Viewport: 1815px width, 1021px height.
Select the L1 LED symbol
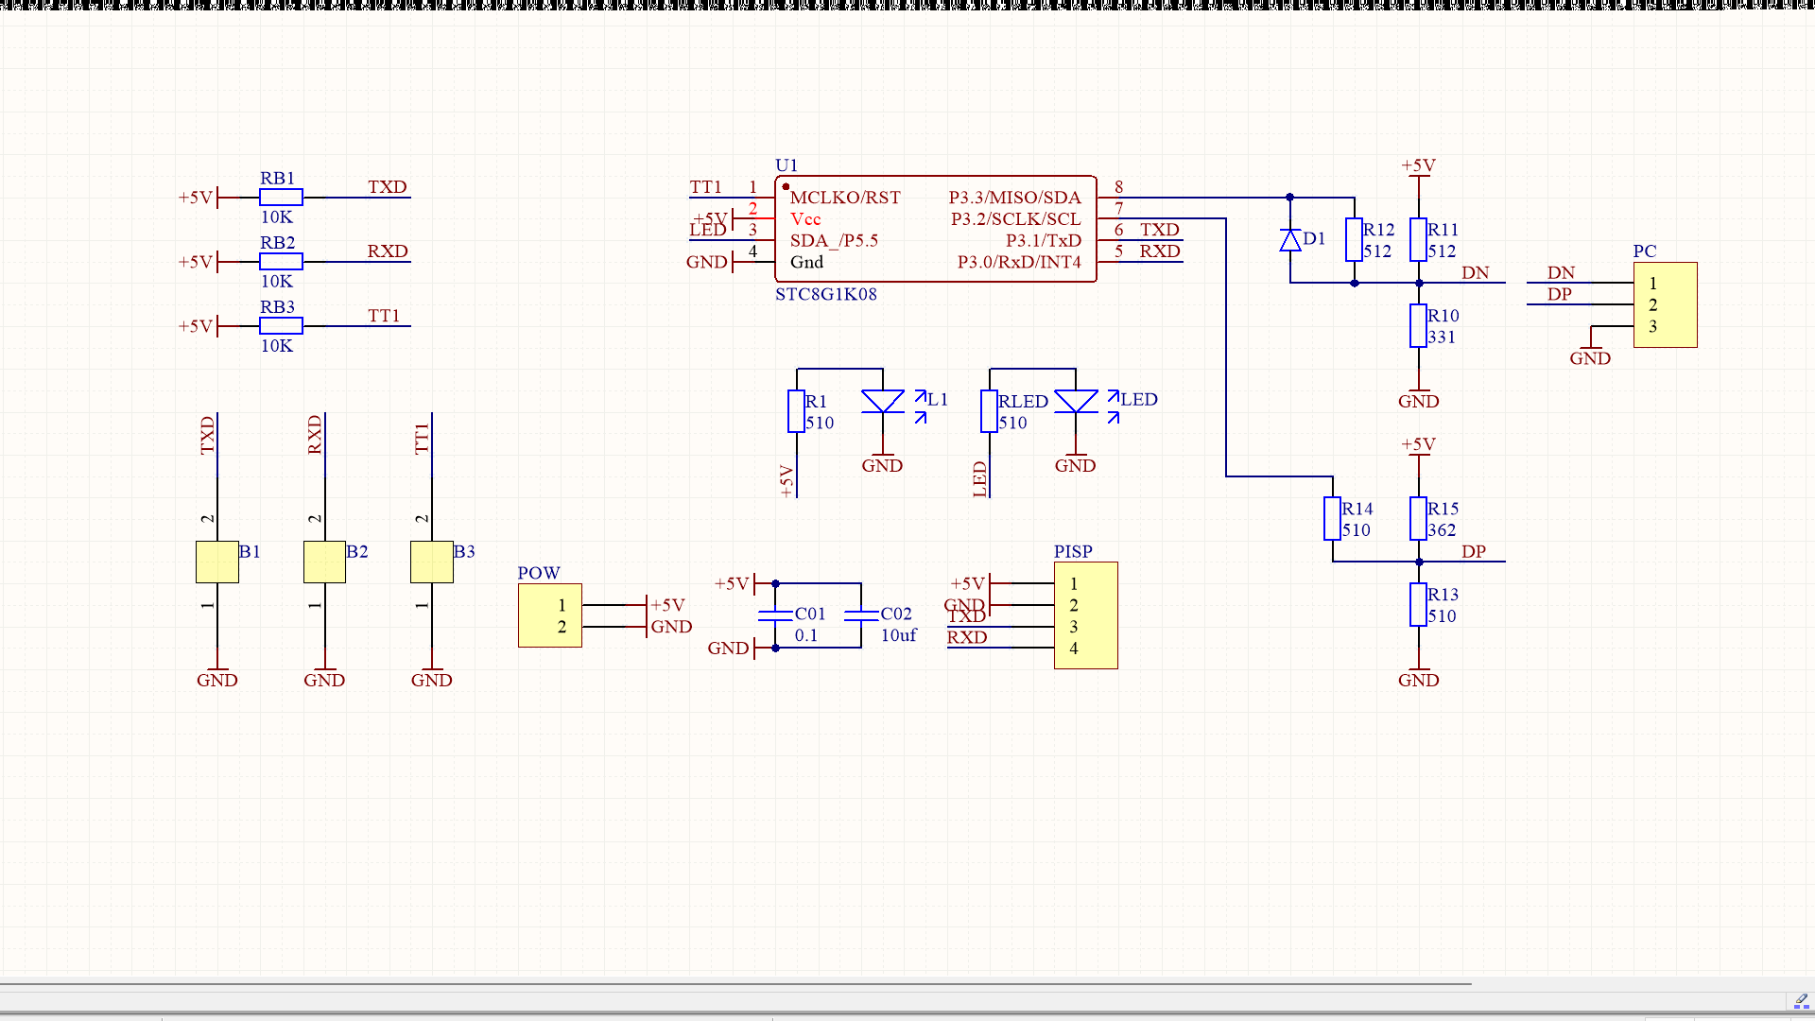coord(883,402)
